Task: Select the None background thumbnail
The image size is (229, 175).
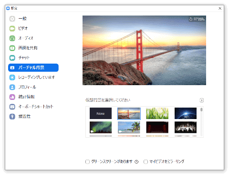Action: (x=101, y=113)
